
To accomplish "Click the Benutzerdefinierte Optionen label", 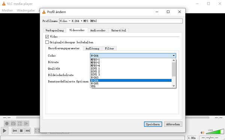I will click(68, 81).
